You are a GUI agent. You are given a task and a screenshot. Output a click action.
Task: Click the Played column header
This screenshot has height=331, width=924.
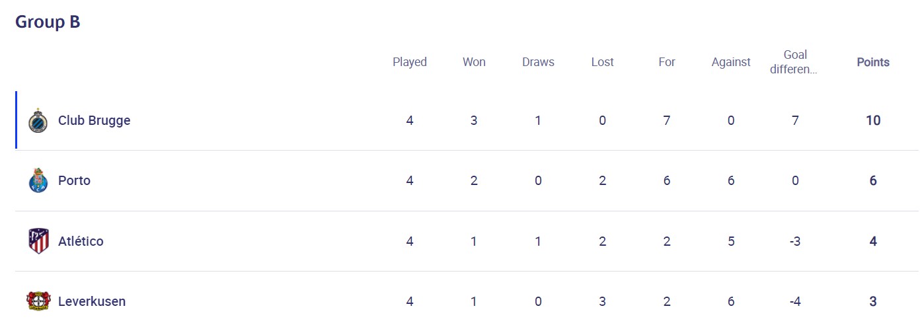coord(410,62)
